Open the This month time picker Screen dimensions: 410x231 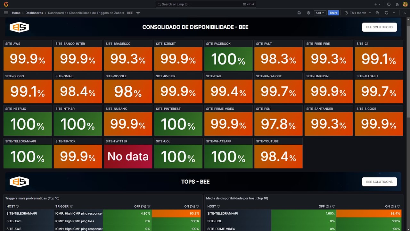point(357,13)
